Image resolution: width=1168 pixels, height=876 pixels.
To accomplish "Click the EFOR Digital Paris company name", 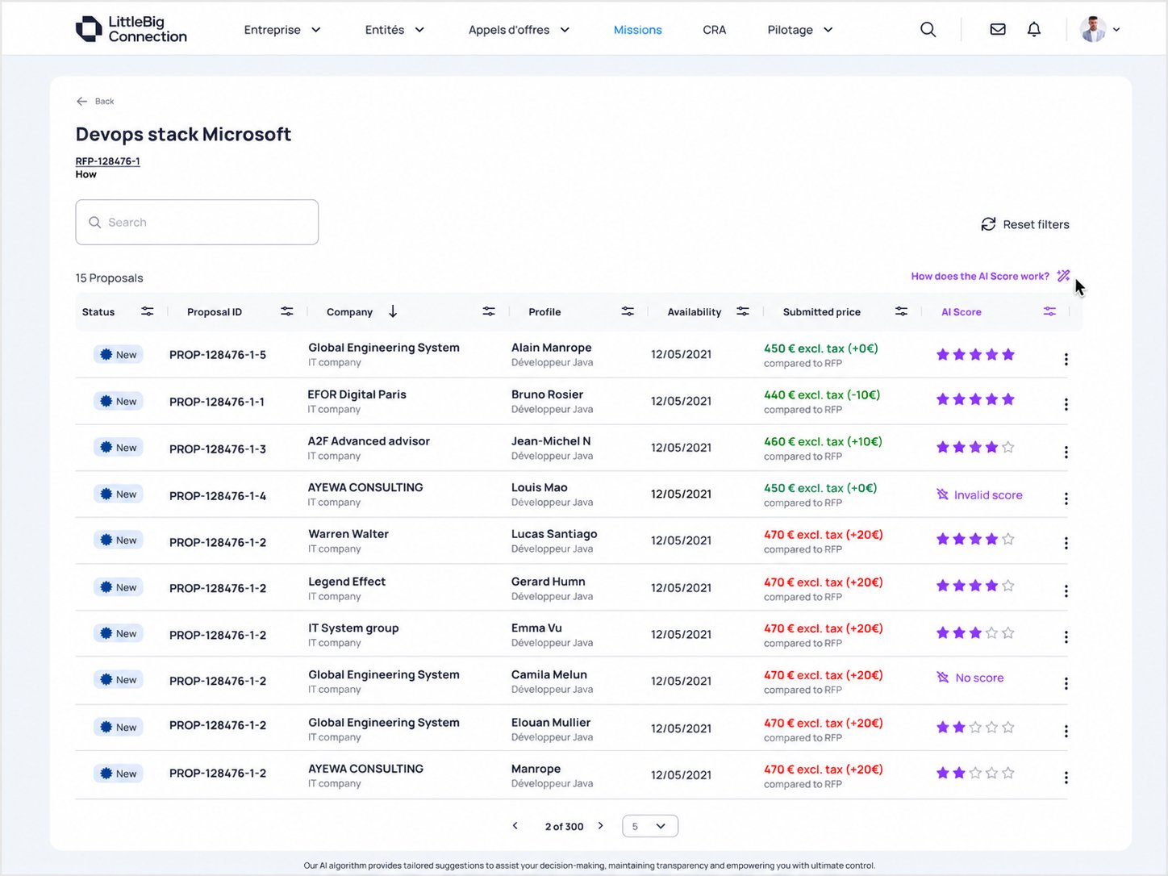I will (357, 394).
